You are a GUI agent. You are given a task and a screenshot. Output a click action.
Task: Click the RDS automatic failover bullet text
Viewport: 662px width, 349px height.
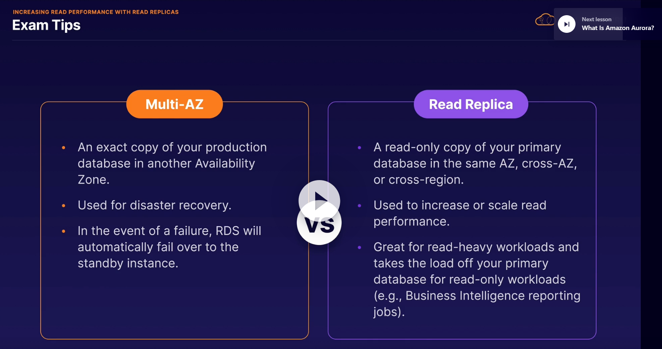pyautogui.click(x=169, y=247)
